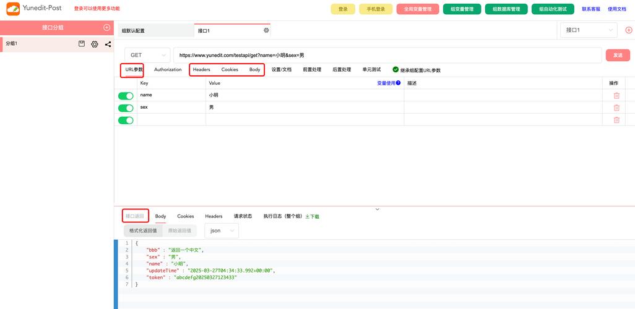Open the 设置/文档 tab
Image resolution: width=635 pixels, height=309 pixels.
282,70
